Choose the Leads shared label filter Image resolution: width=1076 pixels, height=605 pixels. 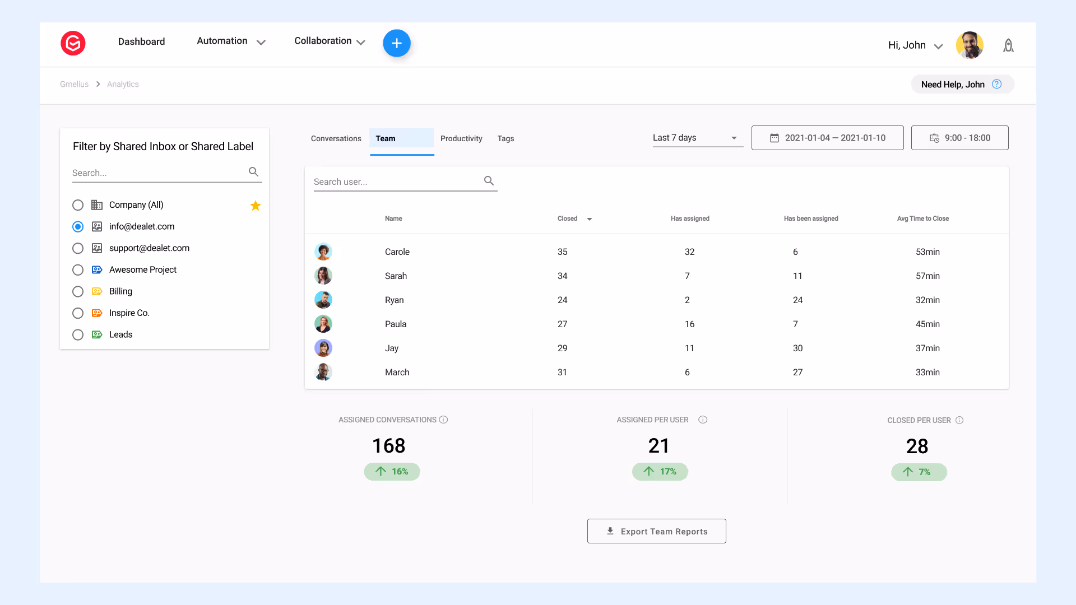click(78, 334)
